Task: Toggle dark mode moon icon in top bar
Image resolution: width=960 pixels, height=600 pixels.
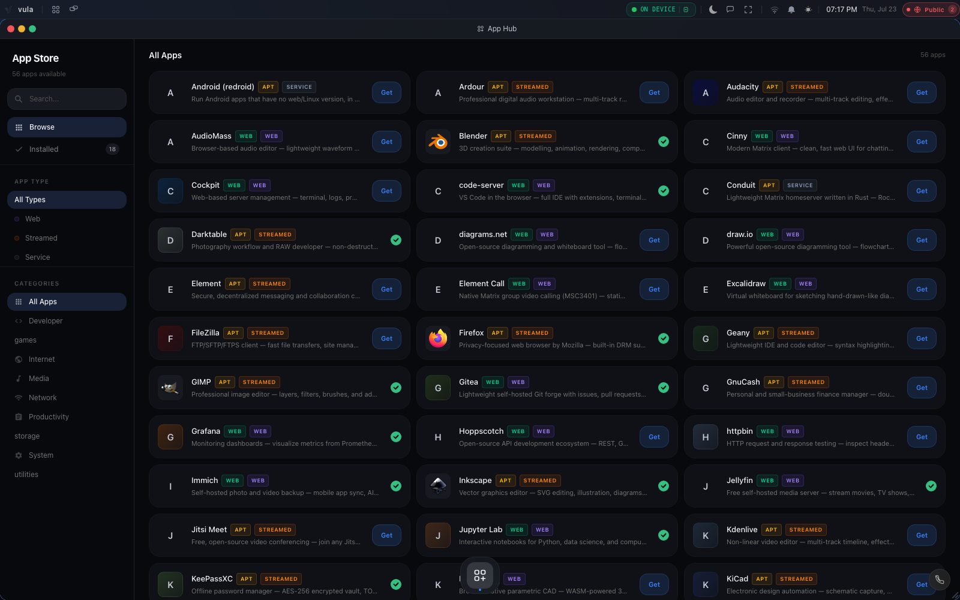Action: pyautogui.click(x=713, y=10)
